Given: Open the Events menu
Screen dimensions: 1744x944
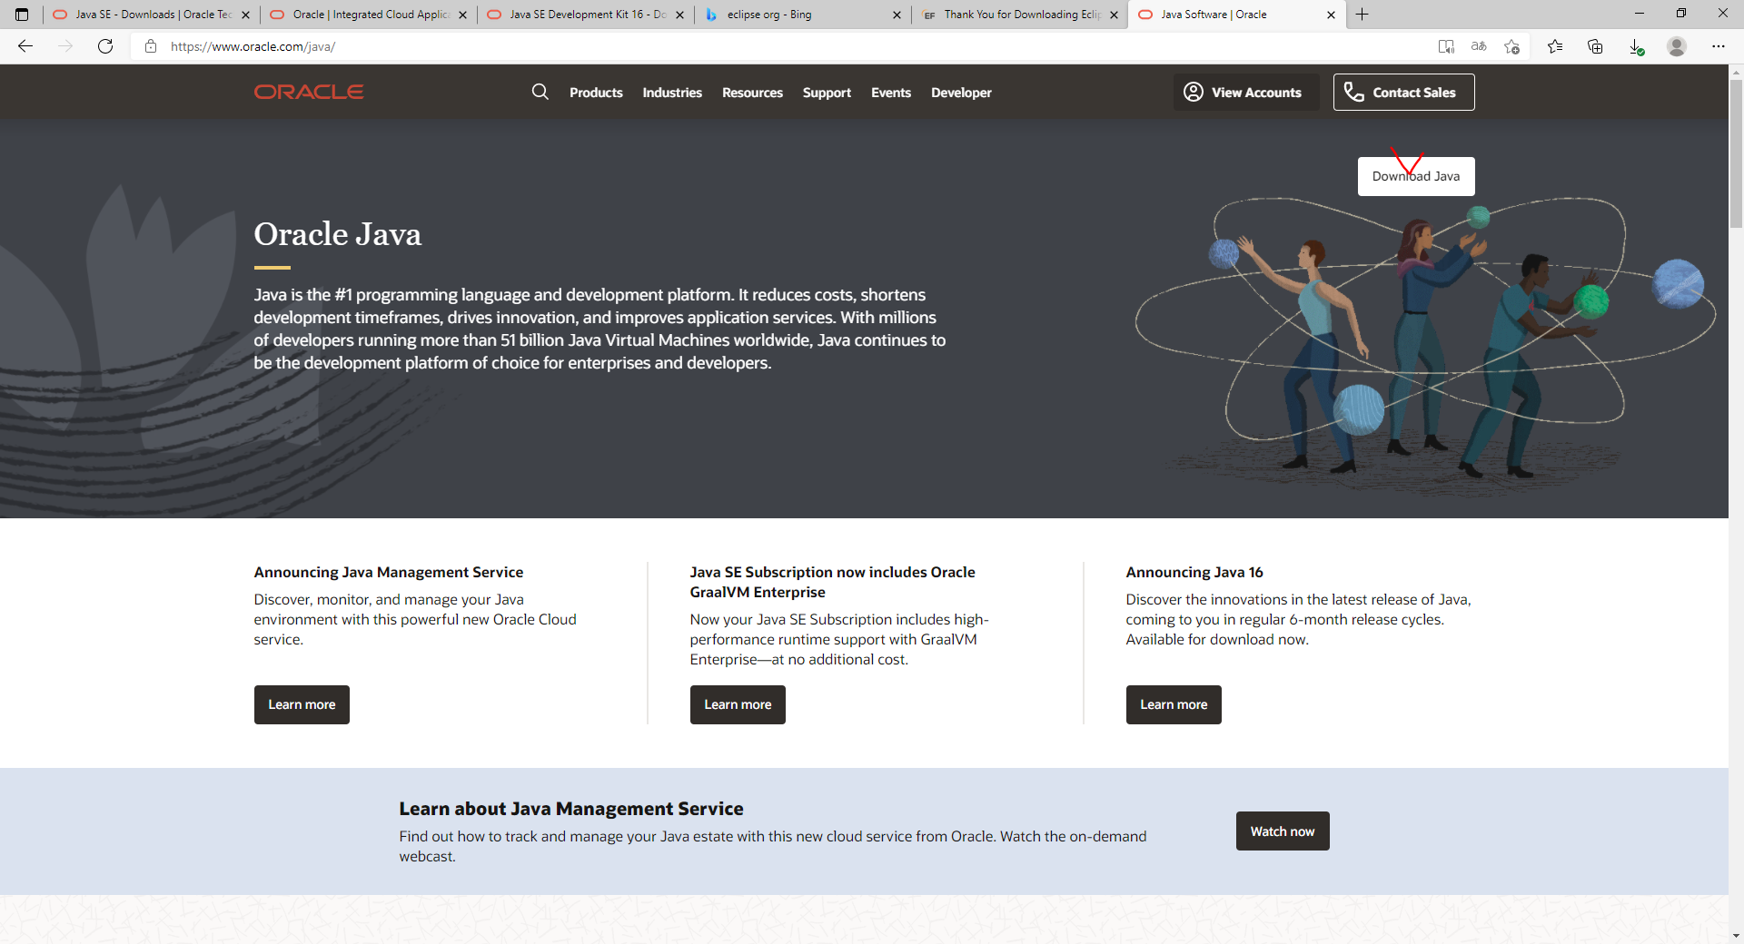Looking at the screenshot, I should [891, 93].
